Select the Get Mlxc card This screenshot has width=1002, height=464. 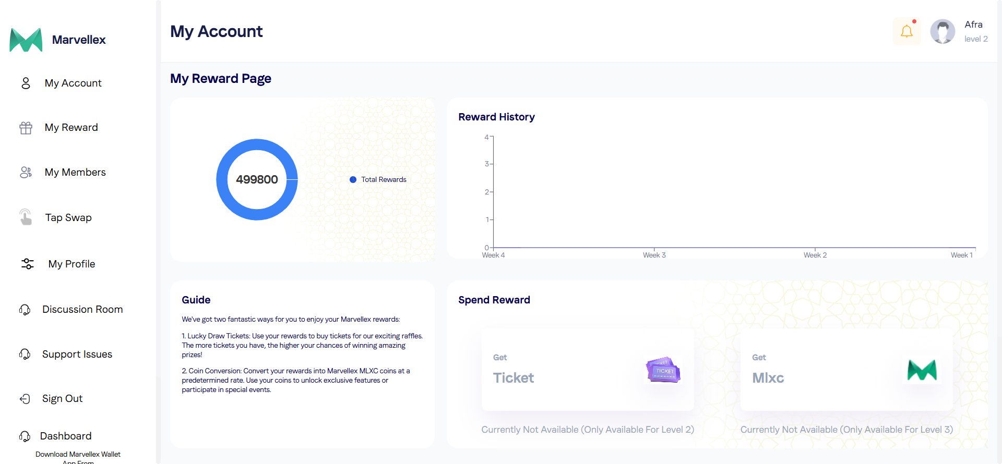(846, 369)
